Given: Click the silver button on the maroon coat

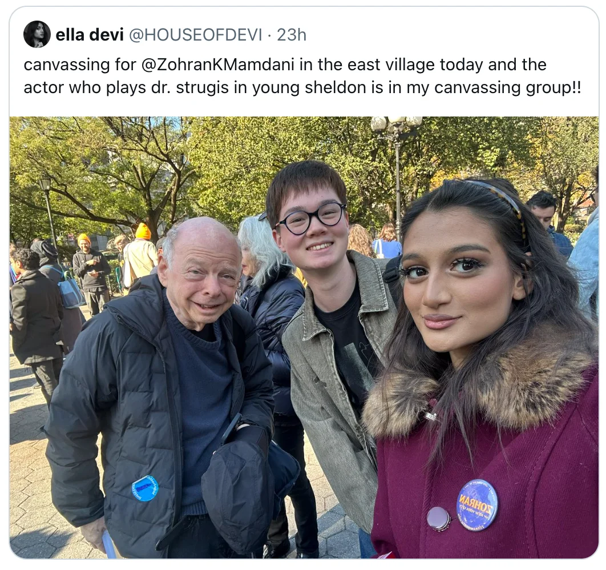Looking at the screenshot, I should pos(439,518).
